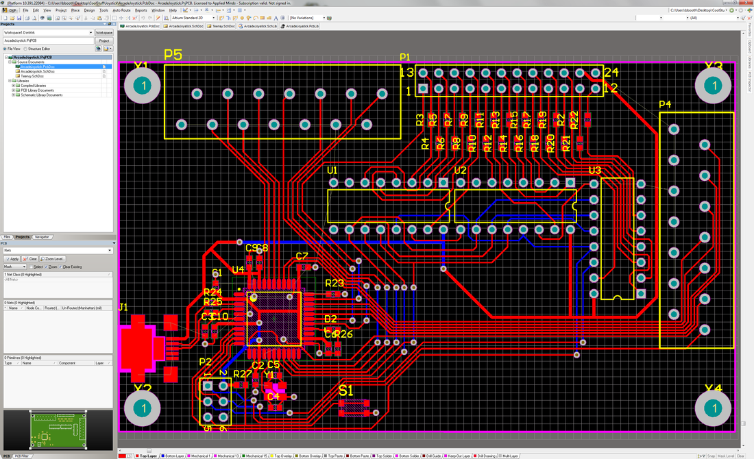The height and width of the screenshot is (459, 754).
Task: Open the Altium Standard 2D view dropdown
Action: click(x=214, y=18)
